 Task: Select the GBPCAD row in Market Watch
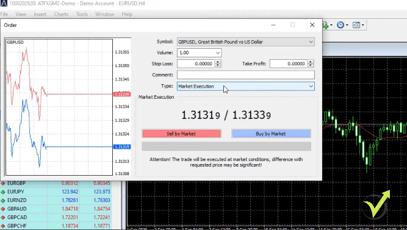pyautogui.click(x=56, y=218)
